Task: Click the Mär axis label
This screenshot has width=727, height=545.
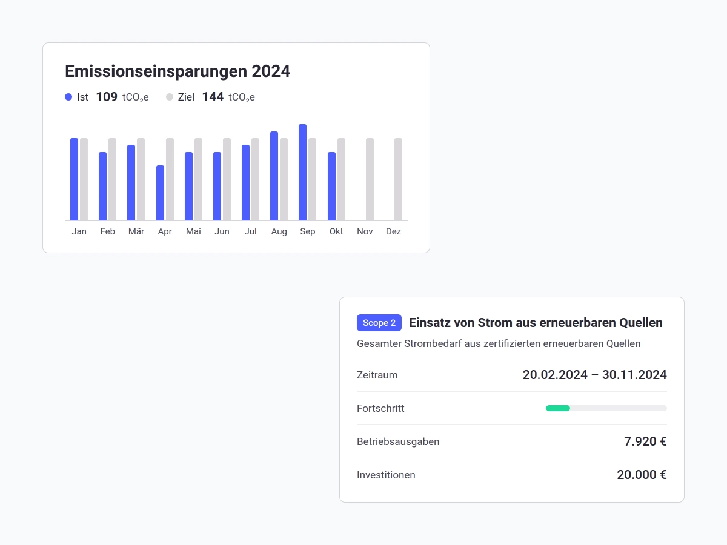Action: 136,231
